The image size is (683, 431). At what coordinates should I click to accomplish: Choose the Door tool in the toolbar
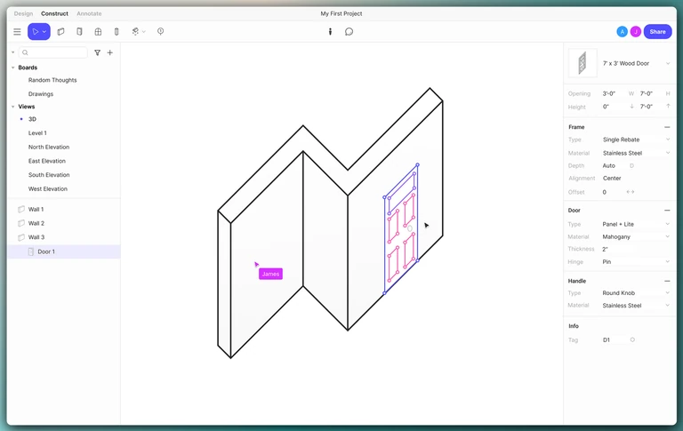[79, 32]
